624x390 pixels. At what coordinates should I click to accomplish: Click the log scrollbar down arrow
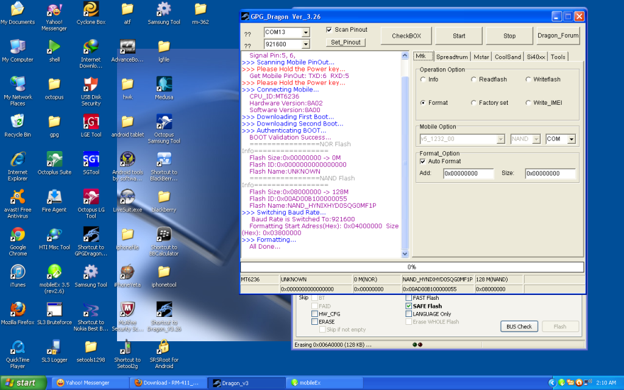[405, 253]
